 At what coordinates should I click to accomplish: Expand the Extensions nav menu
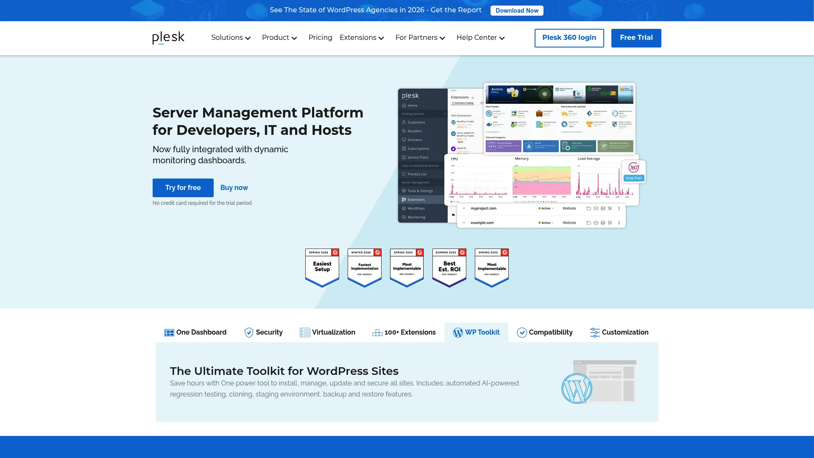[x=362, y=38]
